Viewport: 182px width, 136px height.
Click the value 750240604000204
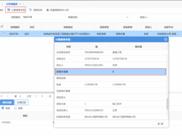tap(94, 52)
